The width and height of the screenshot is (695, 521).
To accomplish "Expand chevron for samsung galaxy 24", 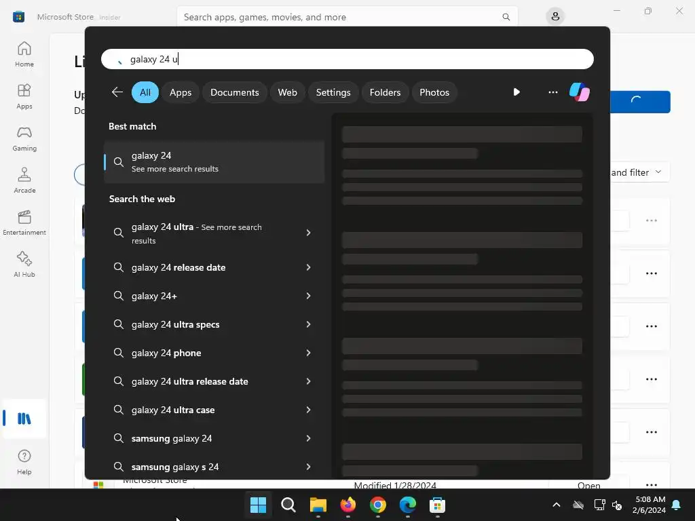I will pos(309,438).
